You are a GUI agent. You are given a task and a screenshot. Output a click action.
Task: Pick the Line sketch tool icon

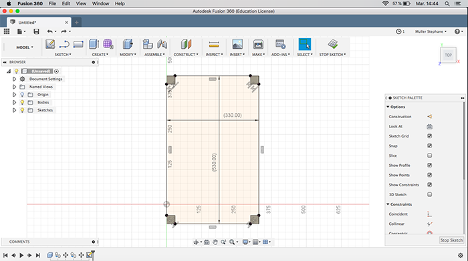64,44
